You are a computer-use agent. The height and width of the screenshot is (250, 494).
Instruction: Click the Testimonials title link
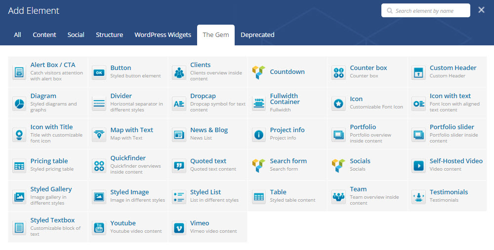449,192
